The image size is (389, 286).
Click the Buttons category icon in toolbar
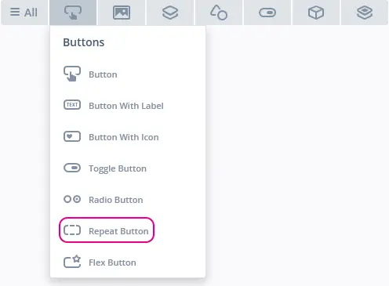coord(73,13)
